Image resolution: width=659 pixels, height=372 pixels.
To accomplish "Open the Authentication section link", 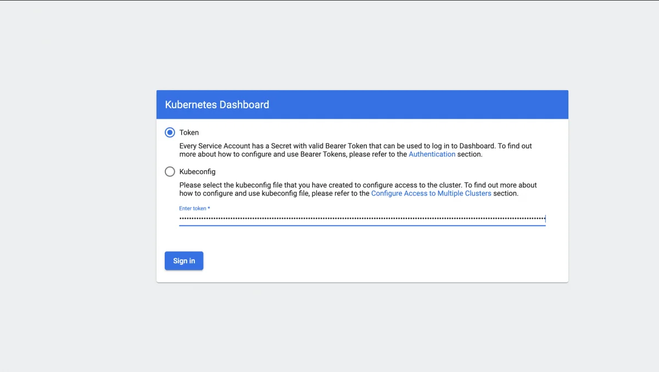I will click(432, 154).
